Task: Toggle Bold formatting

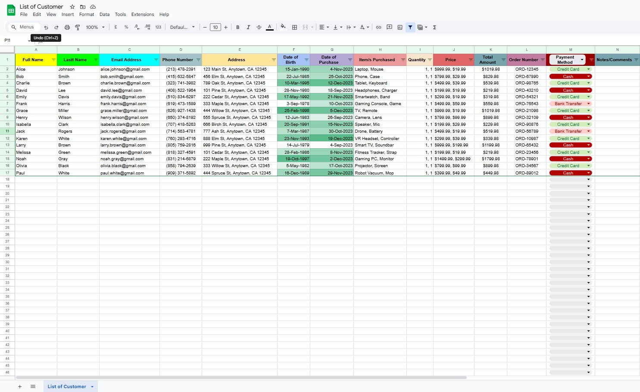Action: [x=238, y=27]
